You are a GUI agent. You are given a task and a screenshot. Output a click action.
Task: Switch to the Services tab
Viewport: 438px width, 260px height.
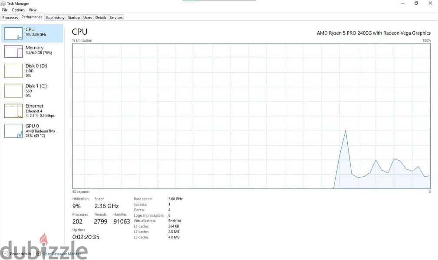click(x=116, y=18)
